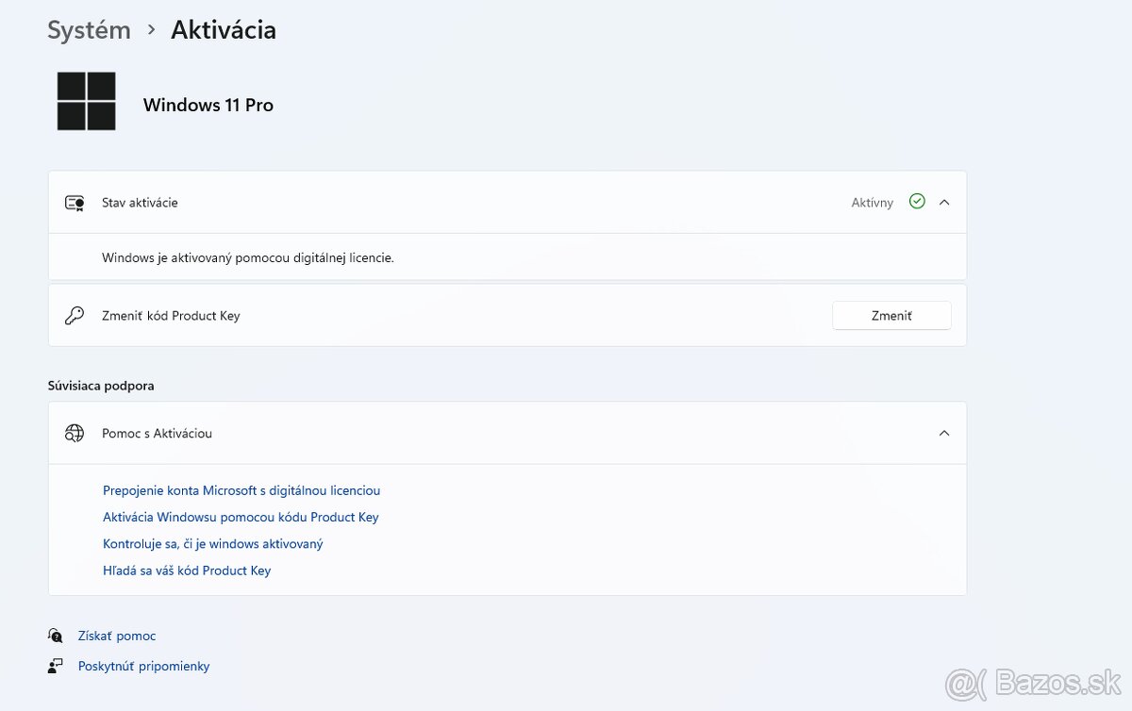Screen dimensions: 1132x711
Task: Click the breadcrumb arrow after Systém
Action: [151, 30]
